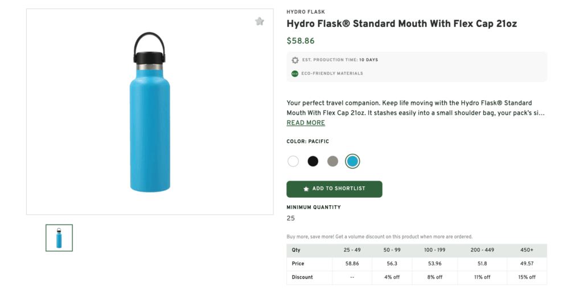Click the Add to Shortlist button
This screenshot has height=290, width=583.
pos(334,189)
